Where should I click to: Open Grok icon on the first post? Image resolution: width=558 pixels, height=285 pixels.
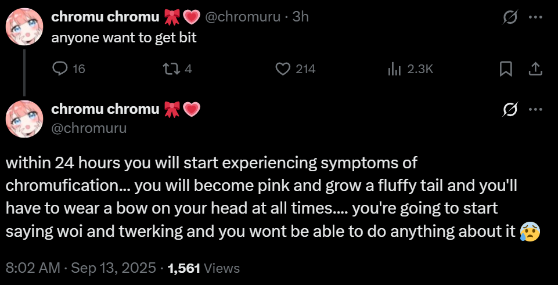[509, 17]
